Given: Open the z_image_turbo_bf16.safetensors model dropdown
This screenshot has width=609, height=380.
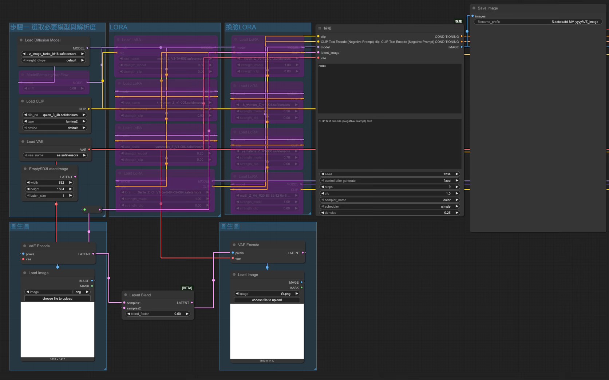Looking at the screenshot, I should [54, 54].
